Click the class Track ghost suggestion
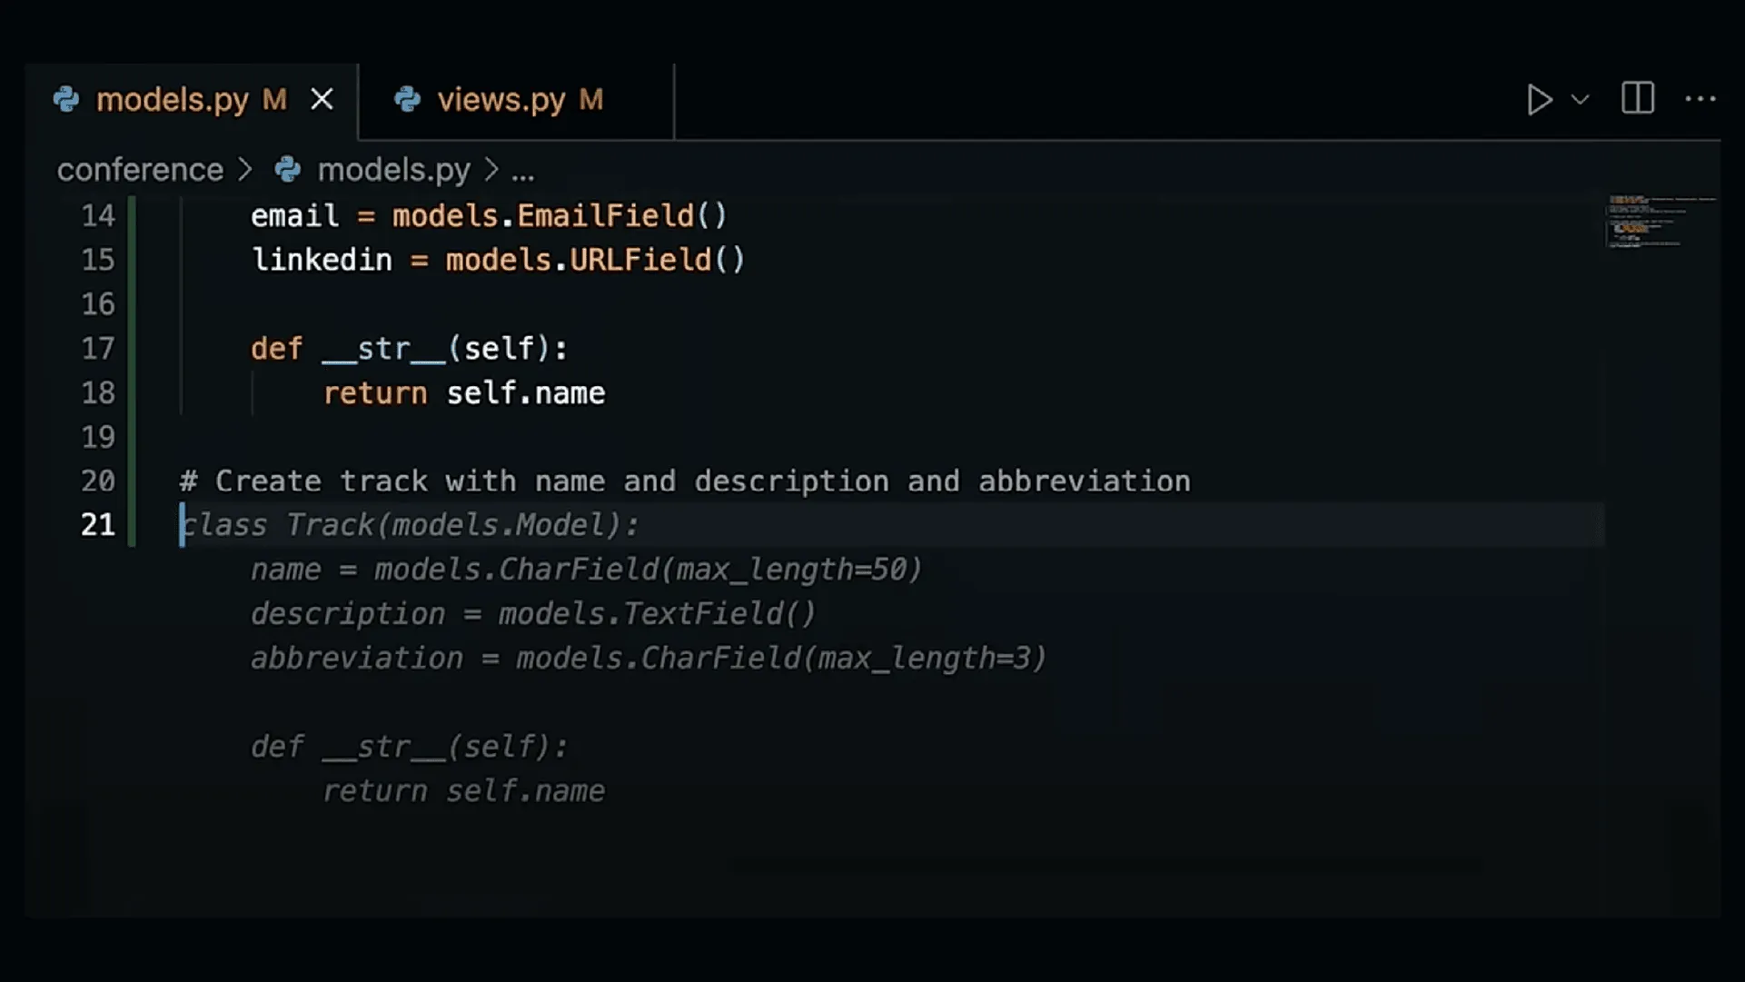This screenshot has height=982, width=1745. (410, 525)
